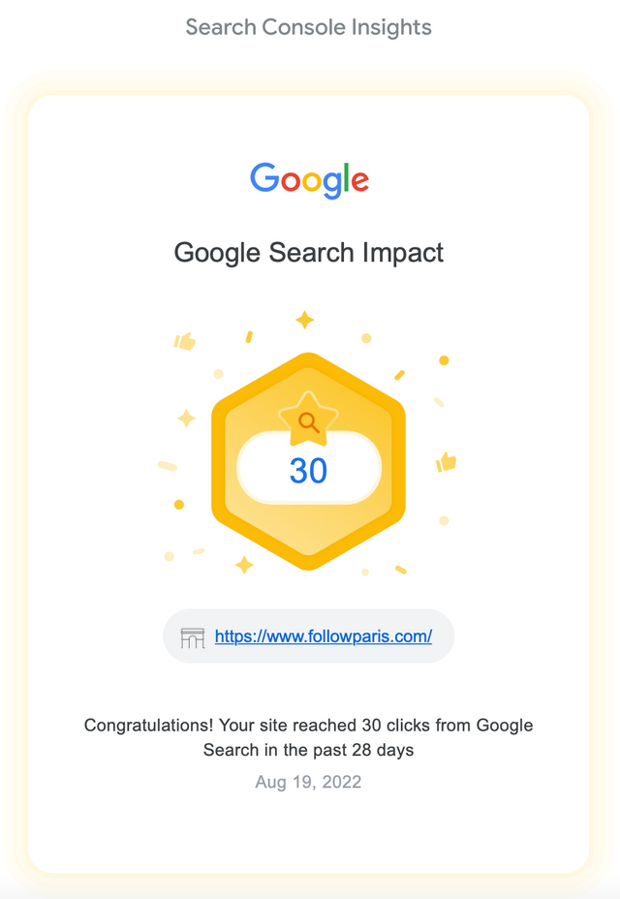The image size is (620, 899).
Task: Click the gray pill around the site URL
Action: tap(309, 636)
